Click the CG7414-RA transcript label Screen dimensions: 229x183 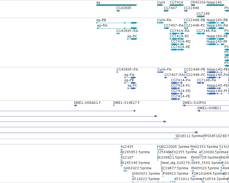coord(180,31)
